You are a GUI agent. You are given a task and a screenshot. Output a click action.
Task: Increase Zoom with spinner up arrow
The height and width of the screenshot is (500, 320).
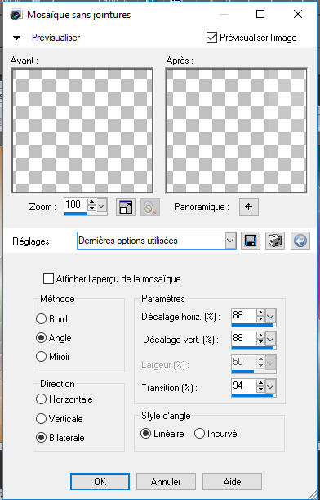92,201
